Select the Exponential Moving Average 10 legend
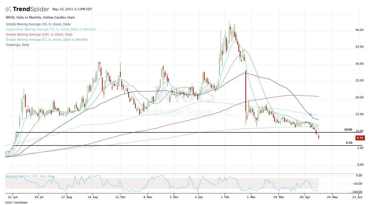This screenshot has height=205, width=370. pyautogui.click(x=50, y=29)
